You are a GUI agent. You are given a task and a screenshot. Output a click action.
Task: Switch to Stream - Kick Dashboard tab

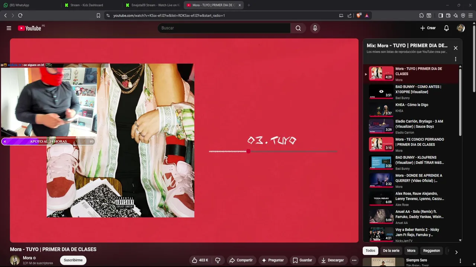tap(91, 5)
